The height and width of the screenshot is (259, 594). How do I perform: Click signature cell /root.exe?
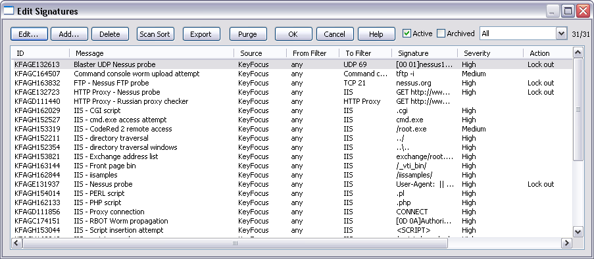click(411, 129)
